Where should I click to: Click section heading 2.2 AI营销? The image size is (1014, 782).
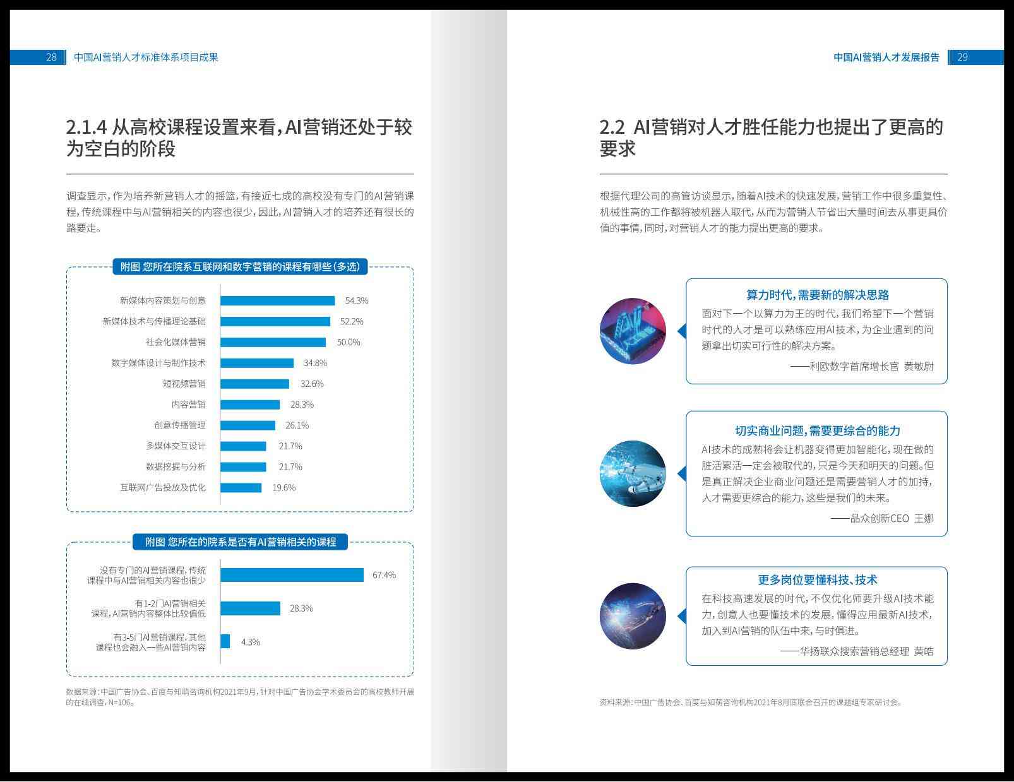coord(771,138)
